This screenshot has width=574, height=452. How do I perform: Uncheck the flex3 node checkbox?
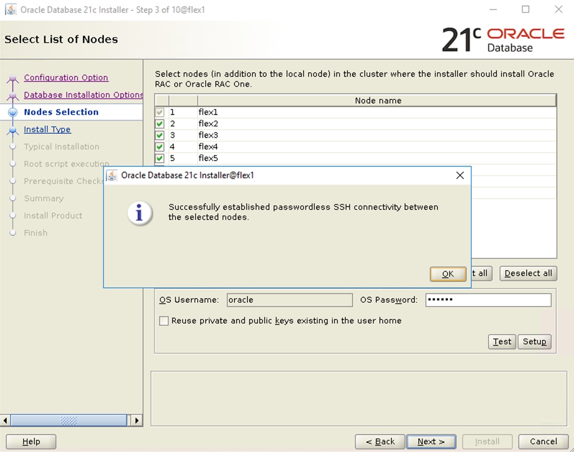pyautogui.click(x=160, y=135)
